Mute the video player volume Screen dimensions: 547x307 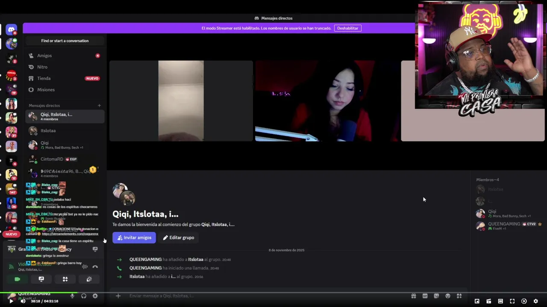(23, 301)
